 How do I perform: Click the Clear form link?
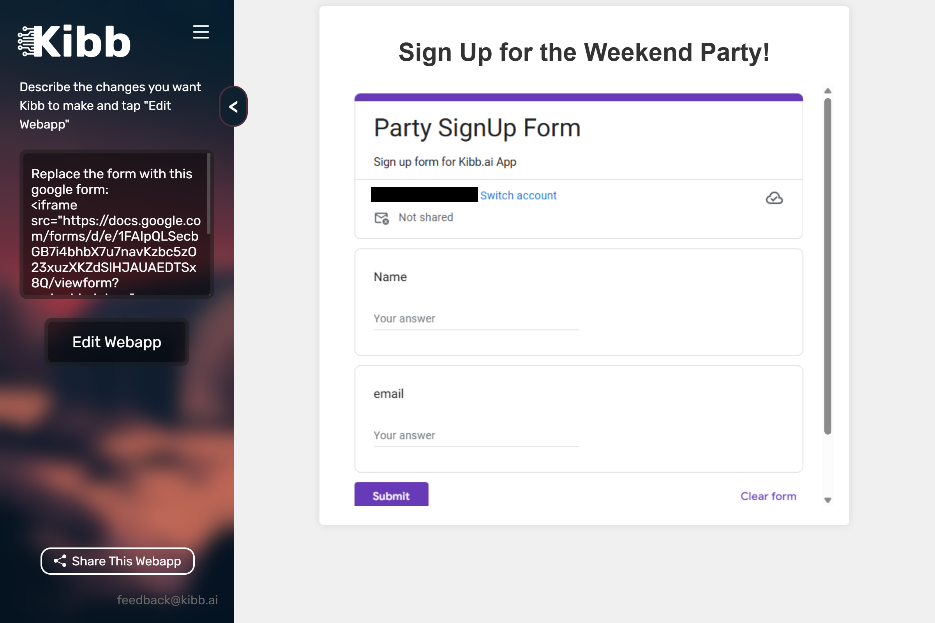(768, 496)
